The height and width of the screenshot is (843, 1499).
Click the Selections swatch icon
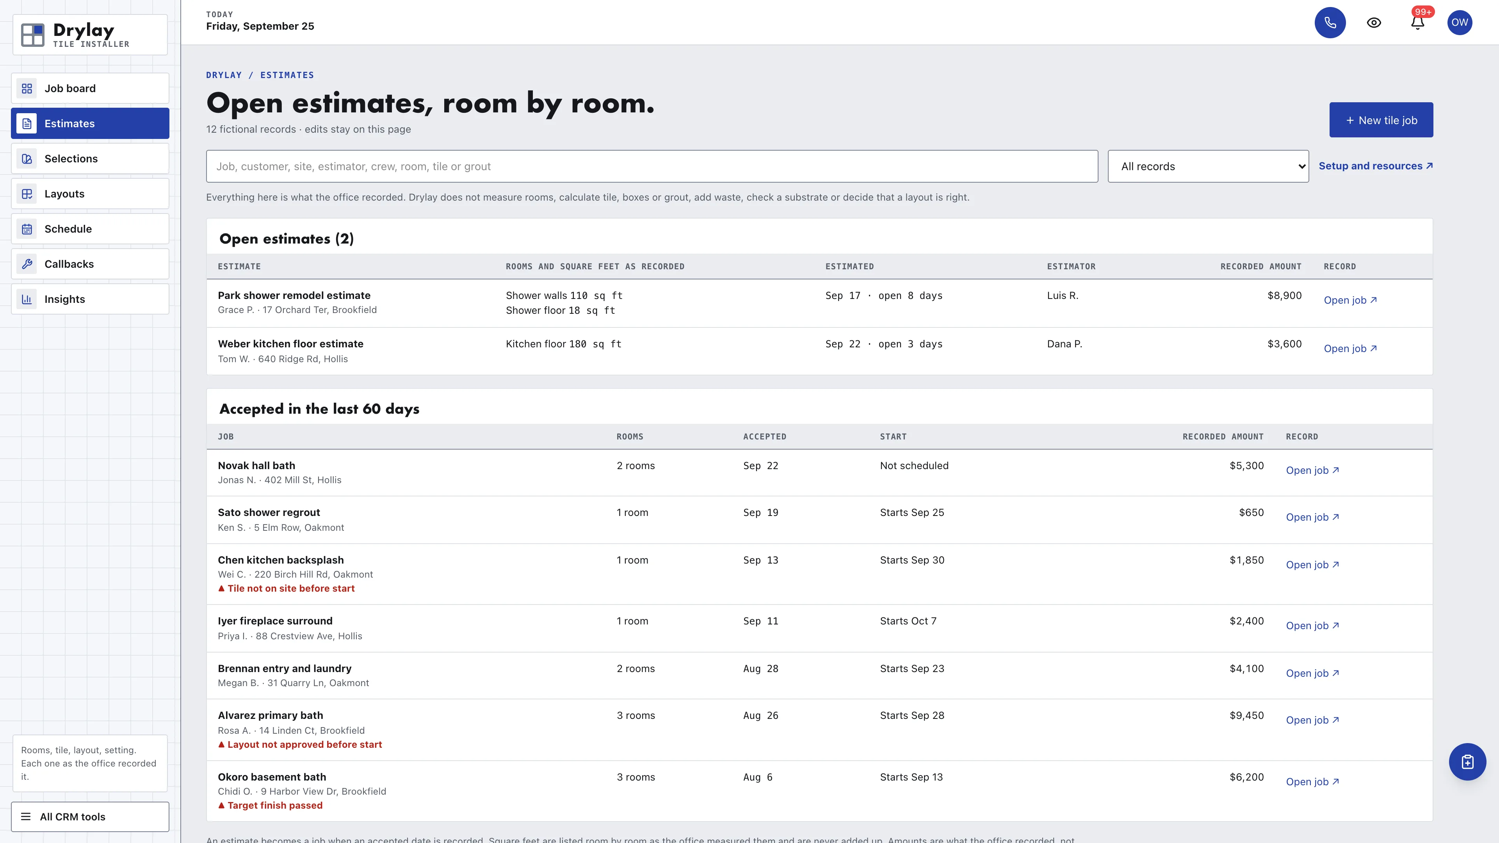(27, 159)
